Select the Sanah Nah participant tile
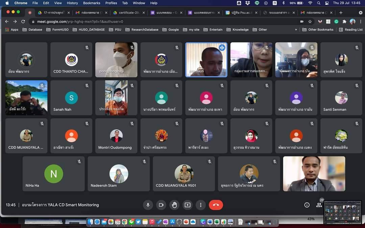 pos(71,98)
